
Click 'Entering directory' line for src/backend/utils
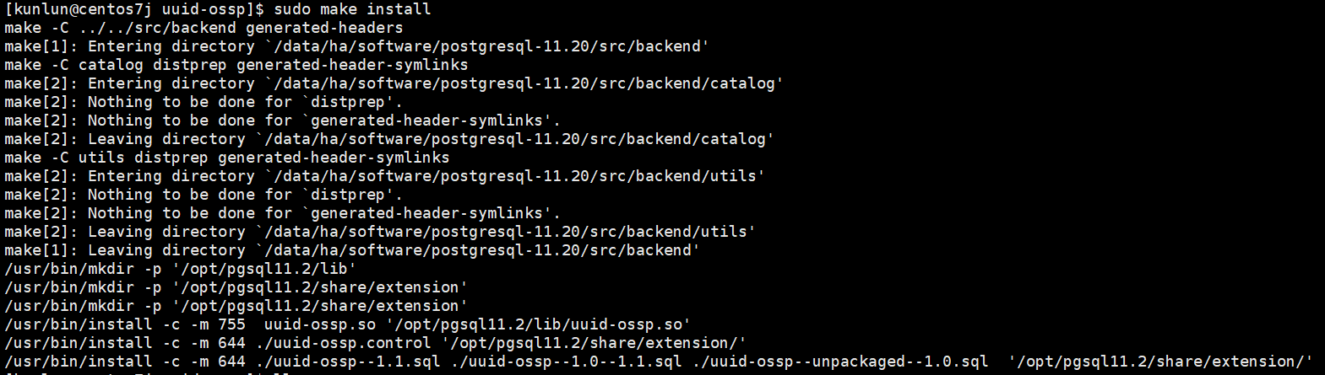coord(384,176)
